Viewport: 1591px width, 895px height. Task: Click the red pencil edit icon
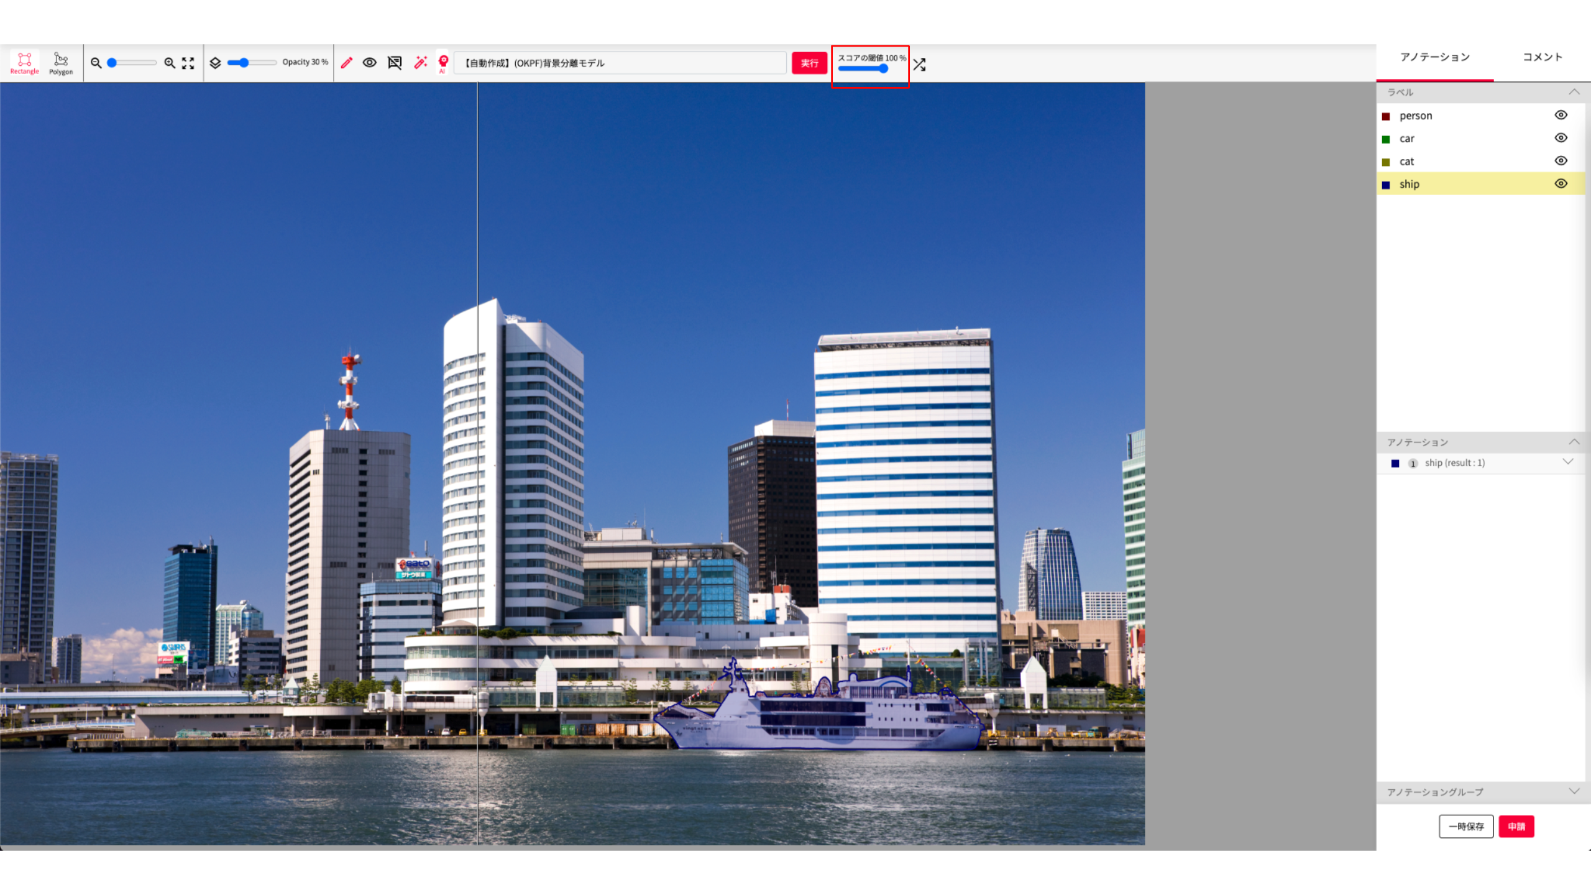click(x=347, y=63)
